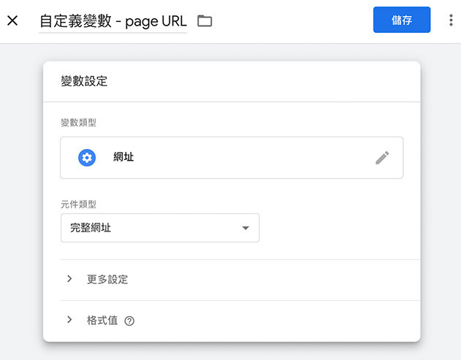Click the help question mark beside 格式值
This screenshot has width=461, height=360.
pos(129,321)
